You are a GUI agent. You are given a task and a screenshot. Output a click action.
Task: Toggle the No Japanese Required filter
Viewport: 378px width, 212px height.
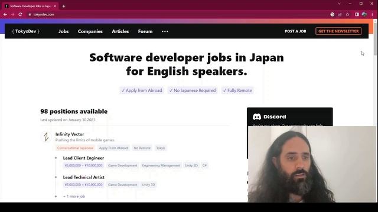[x=193, y=90]
